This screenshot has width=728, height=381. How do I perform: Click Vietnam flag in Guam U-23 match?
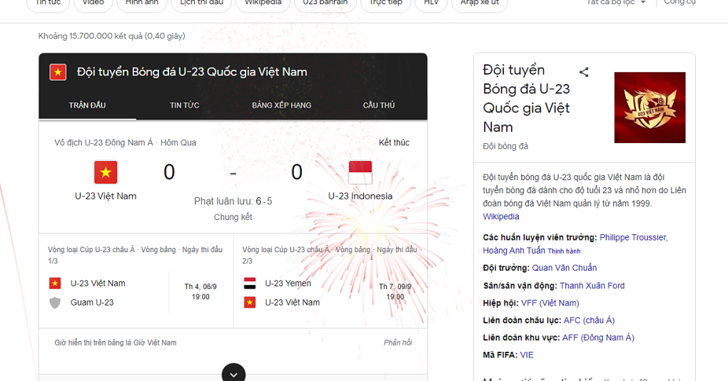[x=55, y=283]
